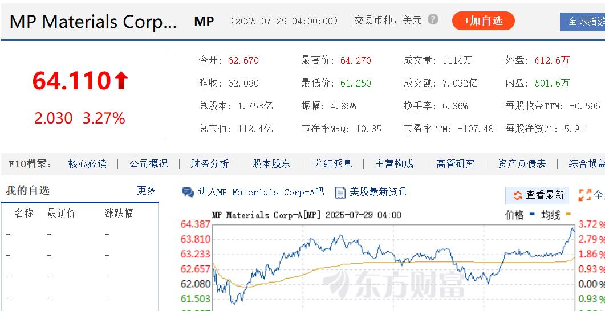Click the chat bubble forum icon
Screen dimensions: 605x311
pyautogui.click(x=188, y=193)
